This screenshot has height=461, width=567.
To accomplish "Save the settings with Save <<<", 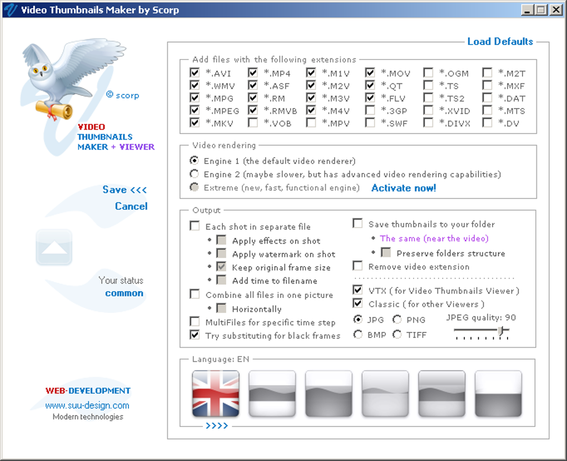I will [x=125, y=190].
